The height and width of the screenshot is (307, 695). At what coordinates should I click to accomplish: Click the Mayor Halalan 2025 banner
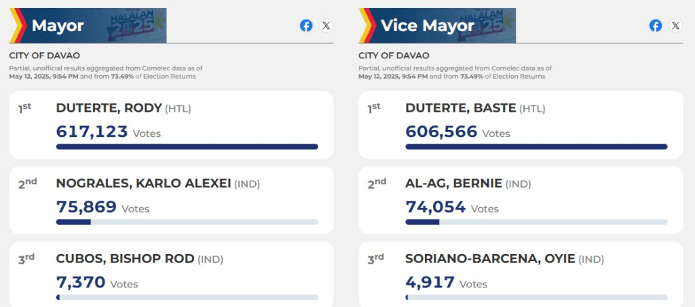(88, 26)
